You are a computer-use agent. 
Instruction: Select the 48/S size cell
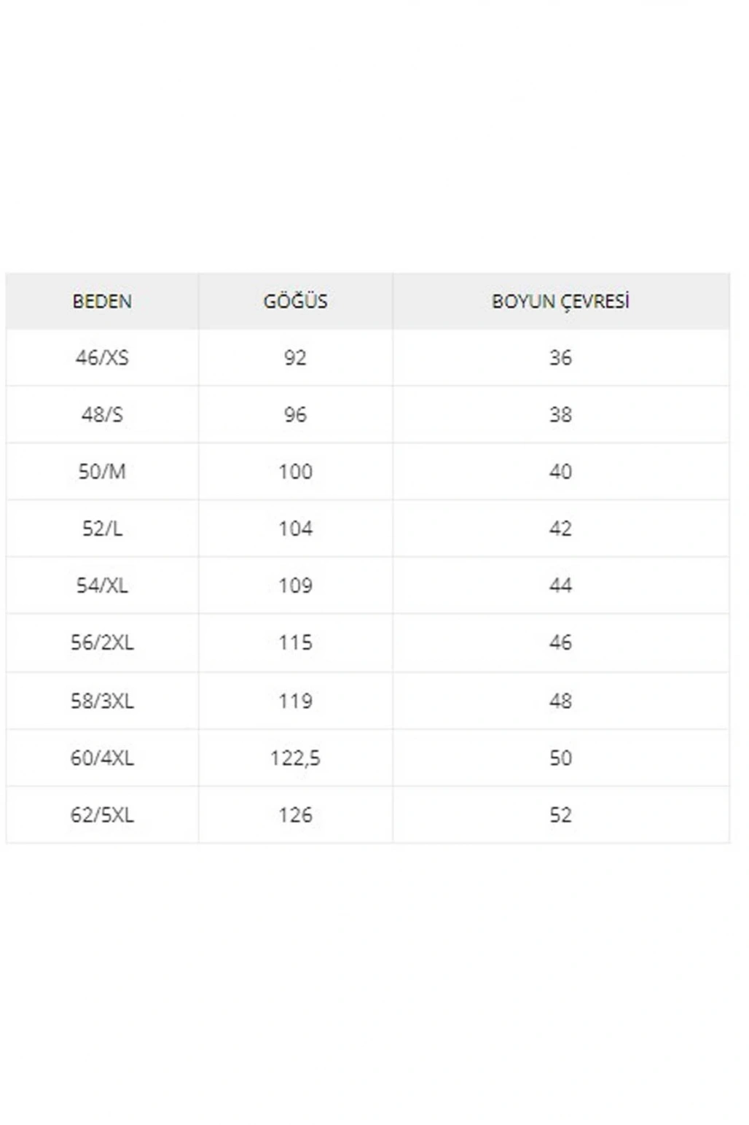click(102, 415)
